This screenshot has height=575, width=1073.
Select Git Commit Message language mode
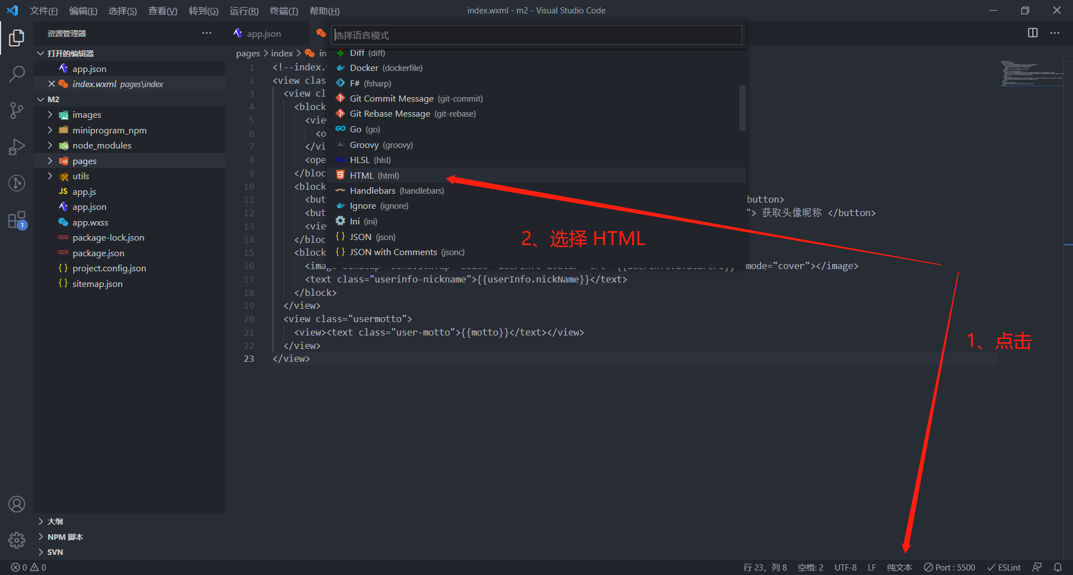click(x=536, y=99)
